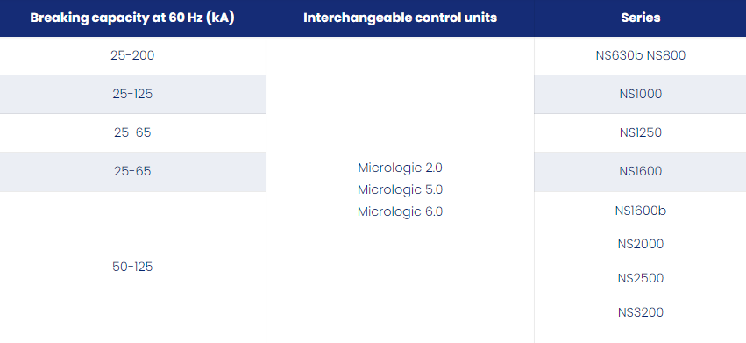Click the 25-65 cell beside NS1250
Screen dimensions: 746x343
[x=132, y=132]
